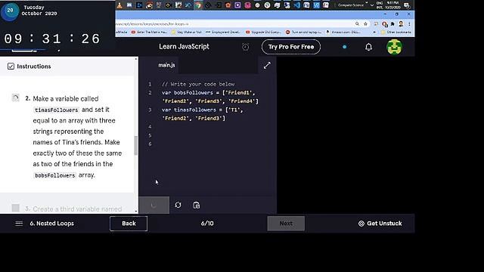Open VLC from the taskbar
This screenshot has width=484, height=272.
point(119,5)
